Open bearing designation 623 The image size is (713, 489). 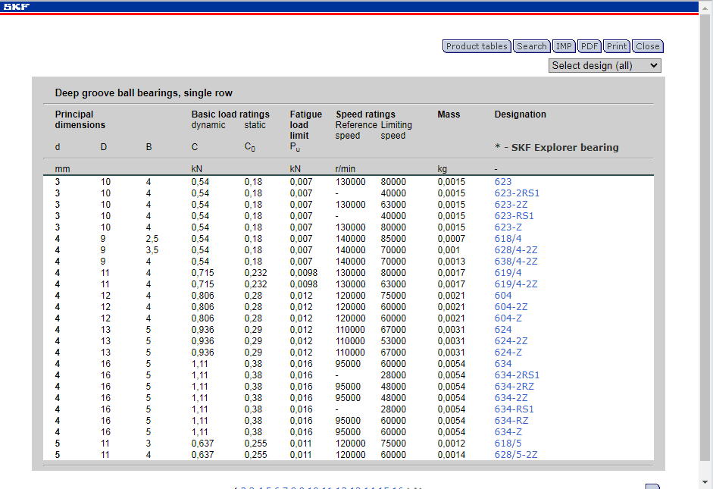point(503,182)
